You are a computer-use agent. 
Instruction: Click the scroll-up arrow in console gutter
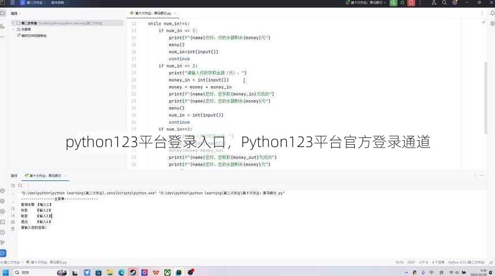coord(13,193)
